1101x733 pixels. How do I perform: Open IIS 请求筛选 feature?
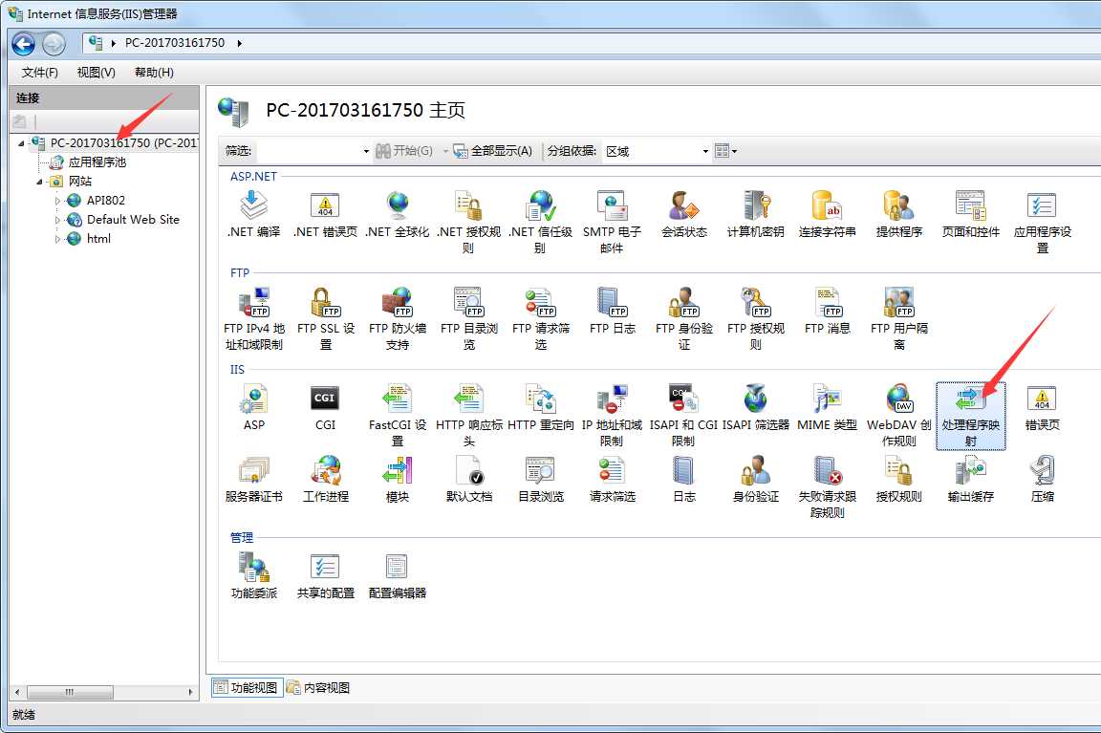point(612,480)
